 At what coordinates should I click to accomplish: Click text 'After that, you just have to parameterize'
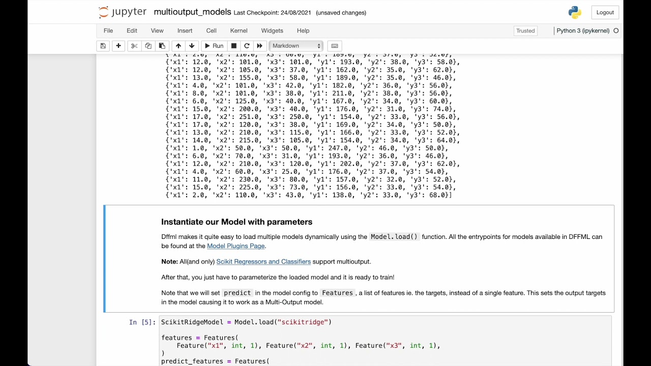coord(278,277)
